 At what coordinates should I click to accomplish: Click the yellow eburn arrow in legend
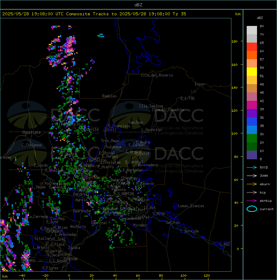pos(252,184)
